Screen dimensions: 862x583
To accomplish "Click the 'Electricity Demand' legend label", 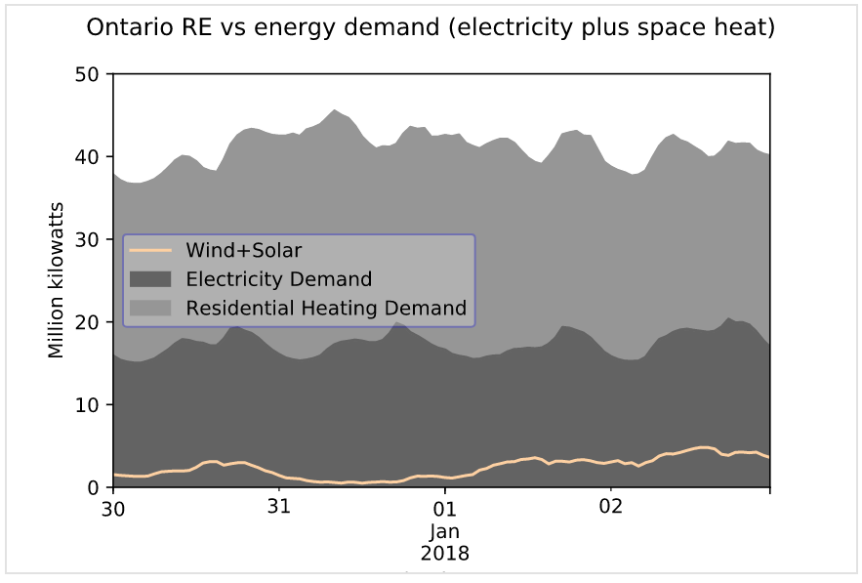I will point(278,279).
